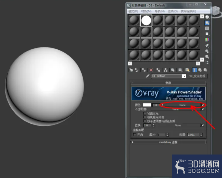222x178 pixels.
Task: Click Go Forward to Sibling icon
Action: [x=205, y=70]
